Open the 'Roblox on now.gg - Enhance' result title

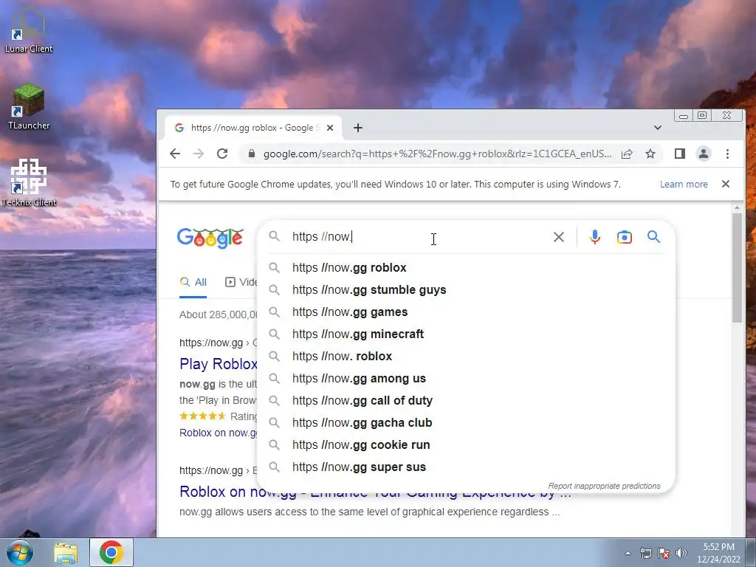376,492
